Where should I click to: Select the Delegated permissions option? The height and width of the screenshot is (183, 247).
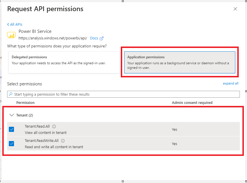64,62
